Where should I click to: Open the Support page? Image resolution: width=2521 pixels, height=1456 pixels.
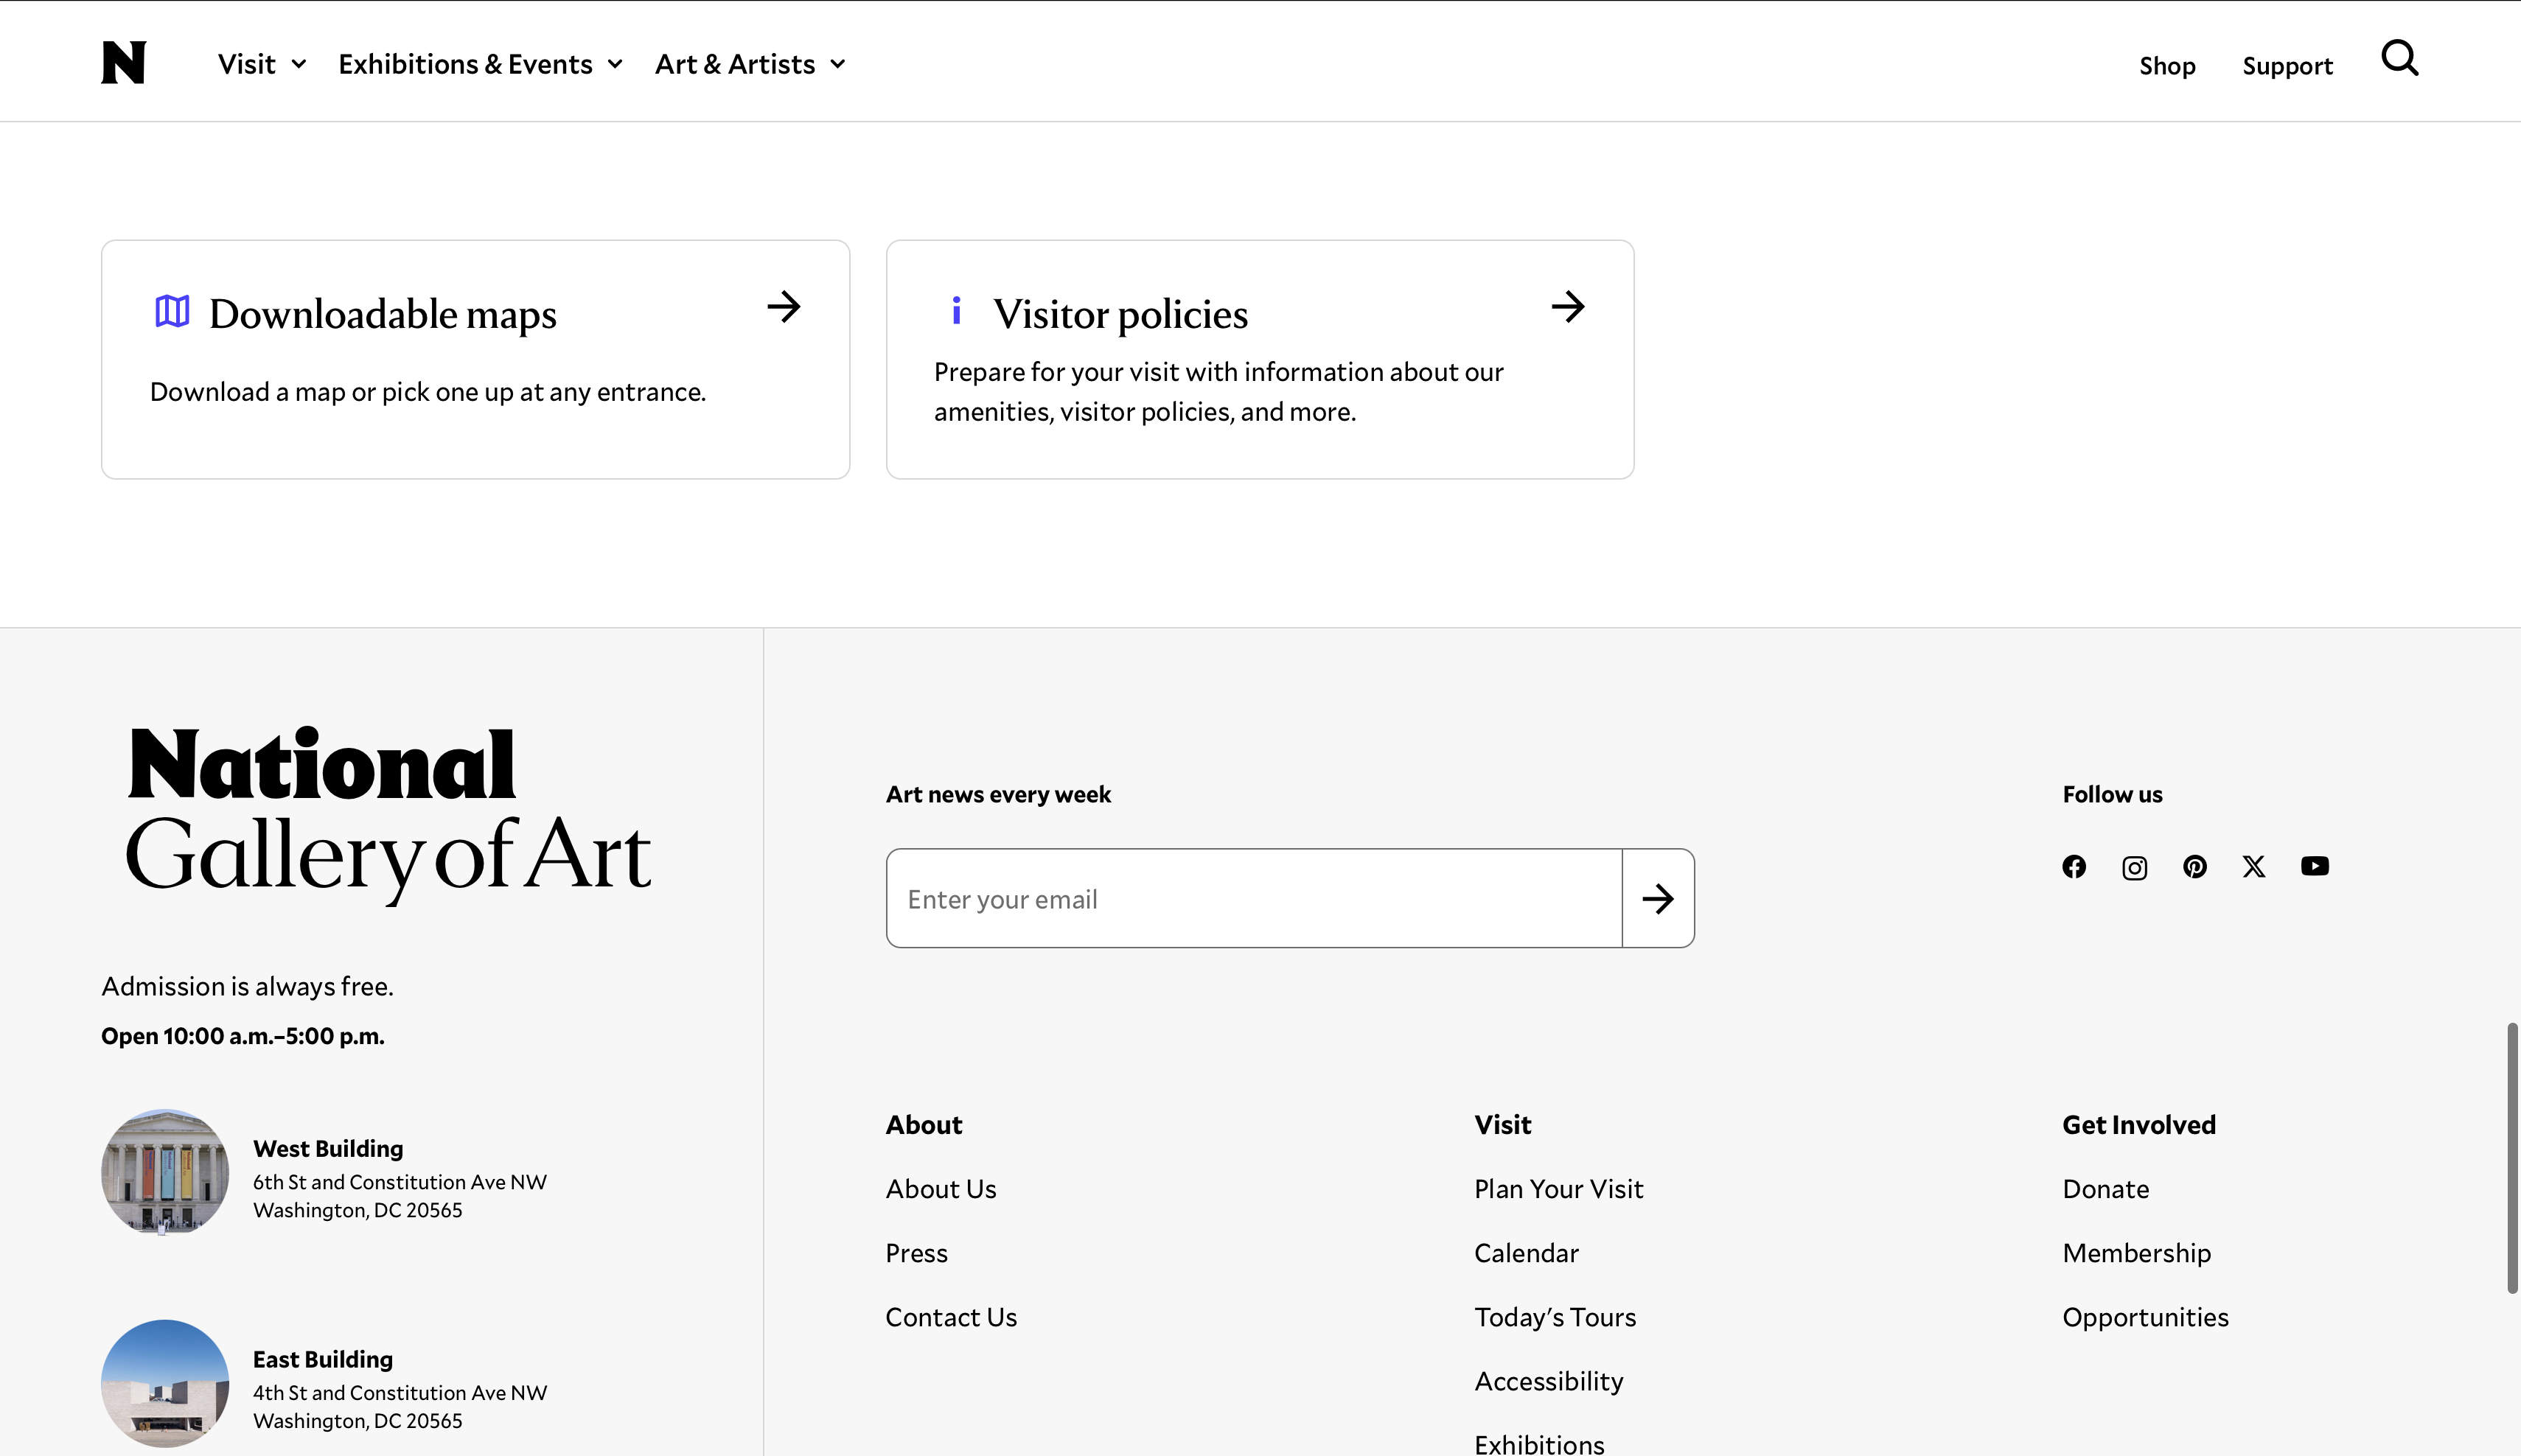click(x=2287, y=66)
